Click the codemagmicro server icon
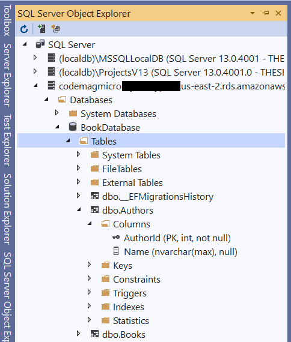 (x=51, y=85)
